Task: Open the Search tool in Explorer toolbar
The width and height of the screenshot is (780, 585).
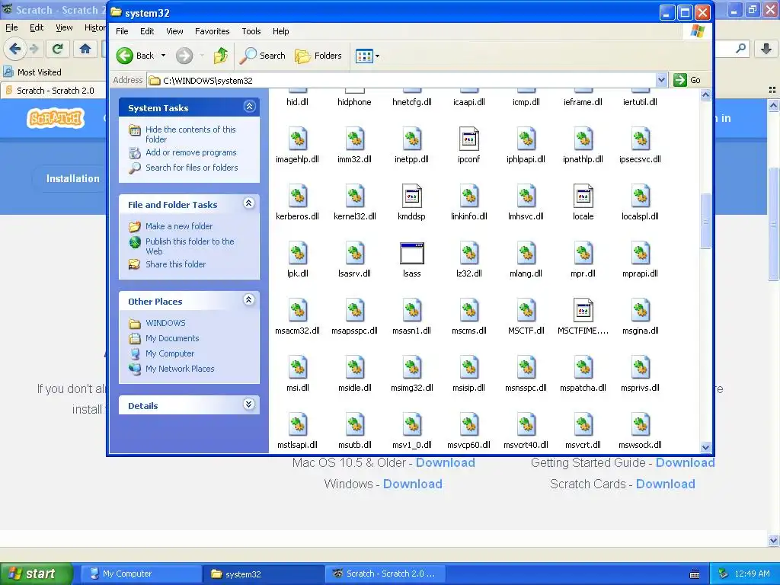Action: (263, 56)
